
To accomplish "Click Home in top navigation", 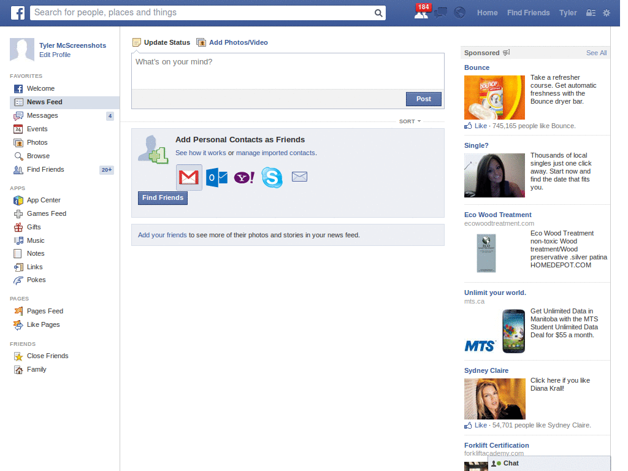I will (x=487, y=13).
